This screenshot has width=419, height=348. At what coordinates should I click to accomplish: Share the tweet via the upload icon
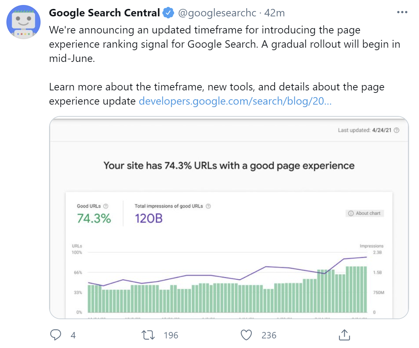pyautogui.click(x=344, y=334)
